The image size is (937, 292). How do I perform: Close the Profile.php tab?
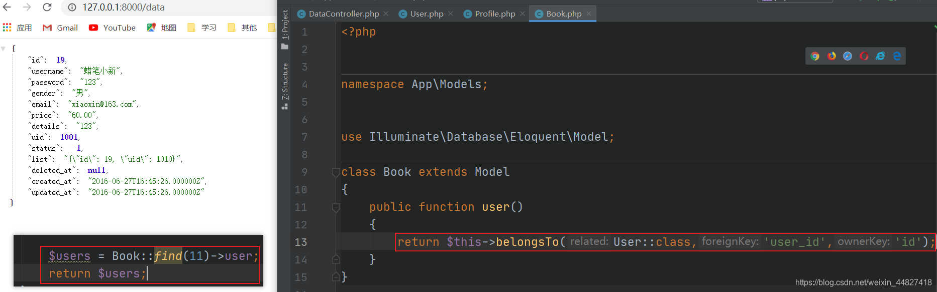pos(523,14)
